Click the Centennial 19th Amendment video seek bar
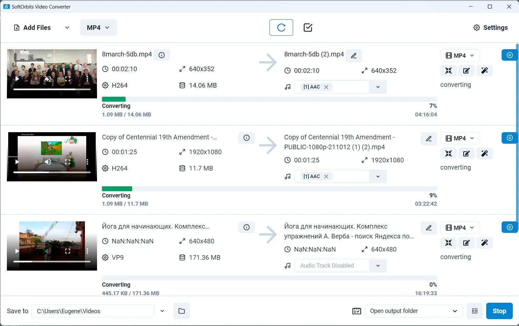Image resolution: width=519 pixels, height=326 pixels. (x=52, y=172)
